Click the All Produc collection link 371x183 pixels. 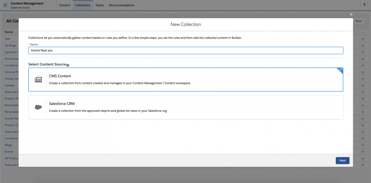(x=12, y=158)
